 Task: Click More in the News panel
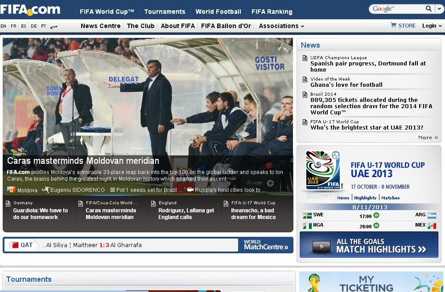pos(428,138)
